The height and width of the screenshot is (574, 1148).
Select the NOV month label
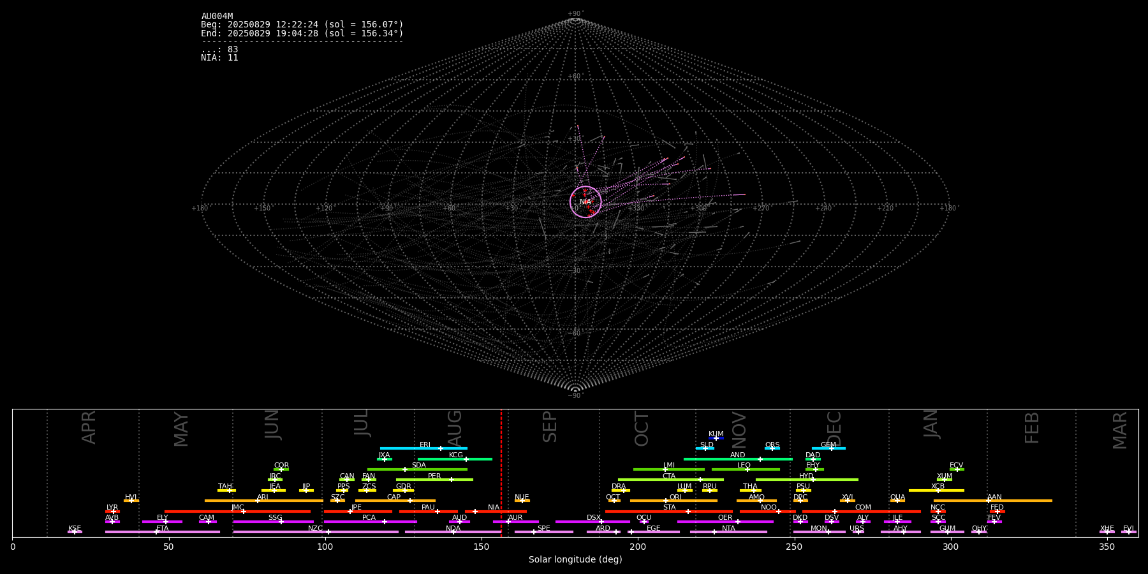(739, 429)
